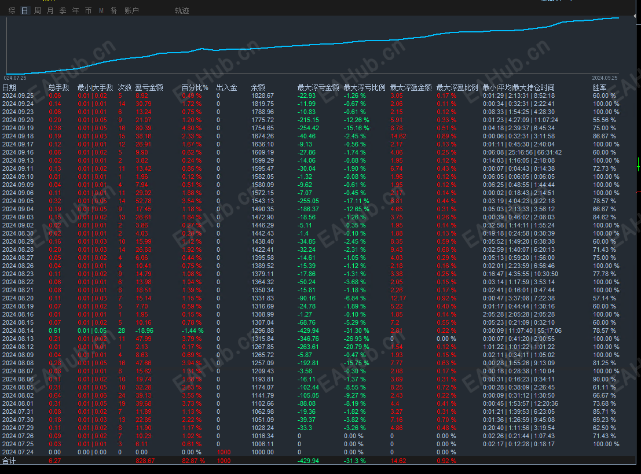Open the 备 notes tab
The width and height of the screenshot is (641, 474).
(113, 10)
